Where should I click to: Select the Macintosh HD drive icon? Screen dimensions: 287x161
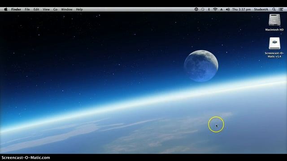(x=274, y=20)
